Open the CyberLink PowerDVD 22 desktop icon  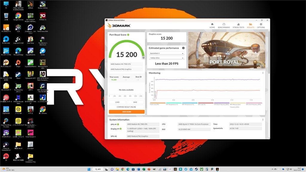pyautogui.click(x=6, y=146)
